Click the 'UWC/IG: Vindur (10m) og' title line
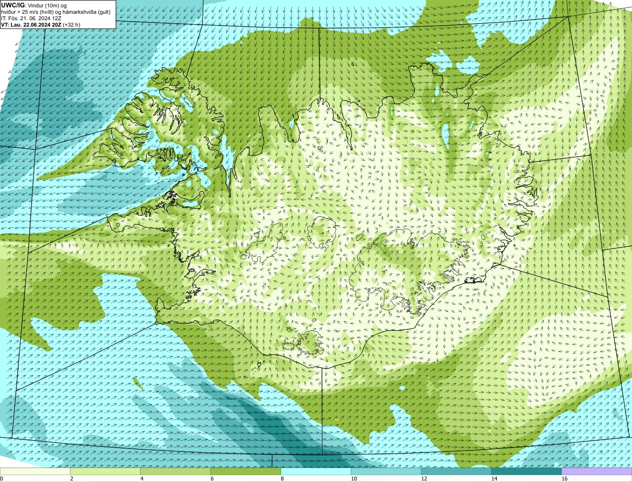This screenshot has height=482, width=632. (x=34, y=5)
